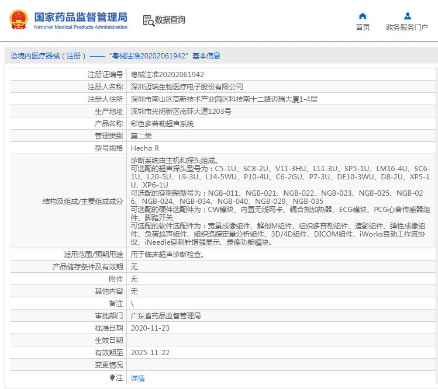Click the line 诊断系统由主机和探头组成
Viewport: 438px width, 389px height.
pos(175,161)
